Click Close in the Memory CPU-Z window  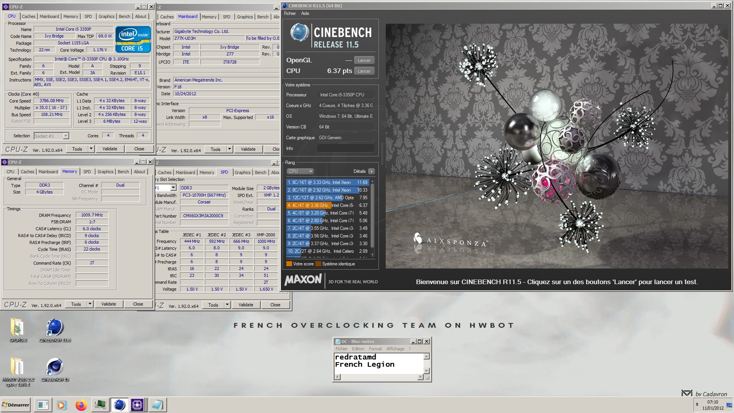click(x=138, y=304)
